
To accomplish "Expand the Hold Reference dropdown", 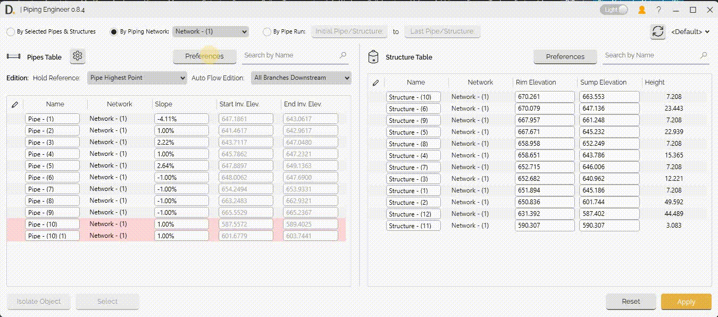I will click(x=137, y=78).
